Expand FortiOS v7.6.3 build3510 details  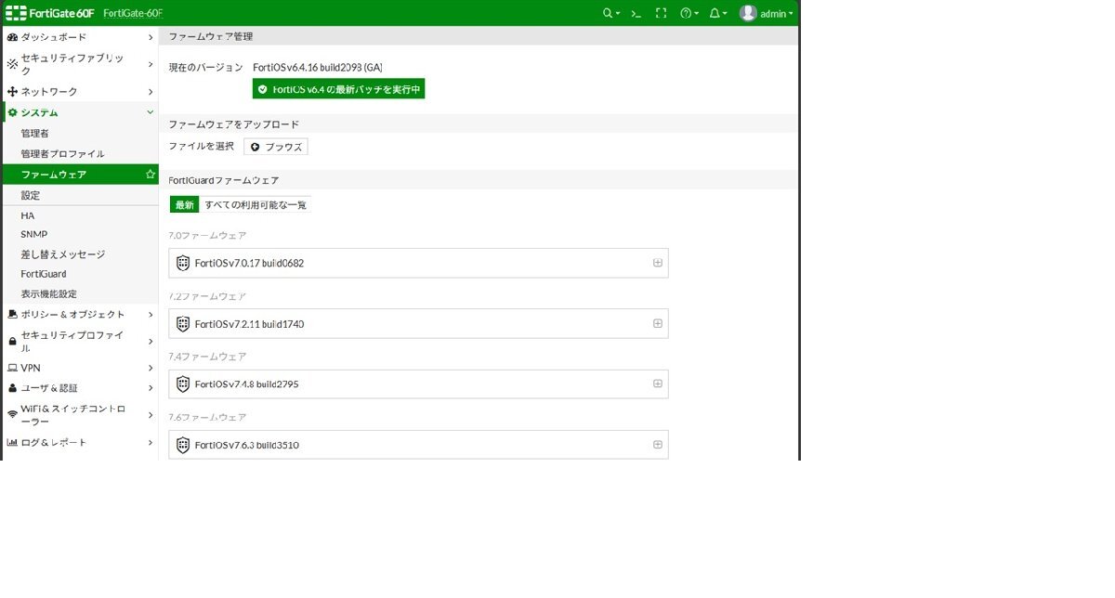coord(658,445)
